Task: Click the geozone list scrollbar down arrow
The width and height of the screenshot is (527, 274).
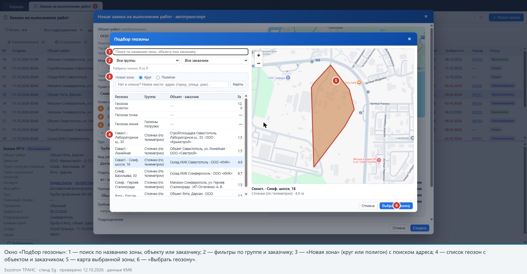Action: (246, 194)
